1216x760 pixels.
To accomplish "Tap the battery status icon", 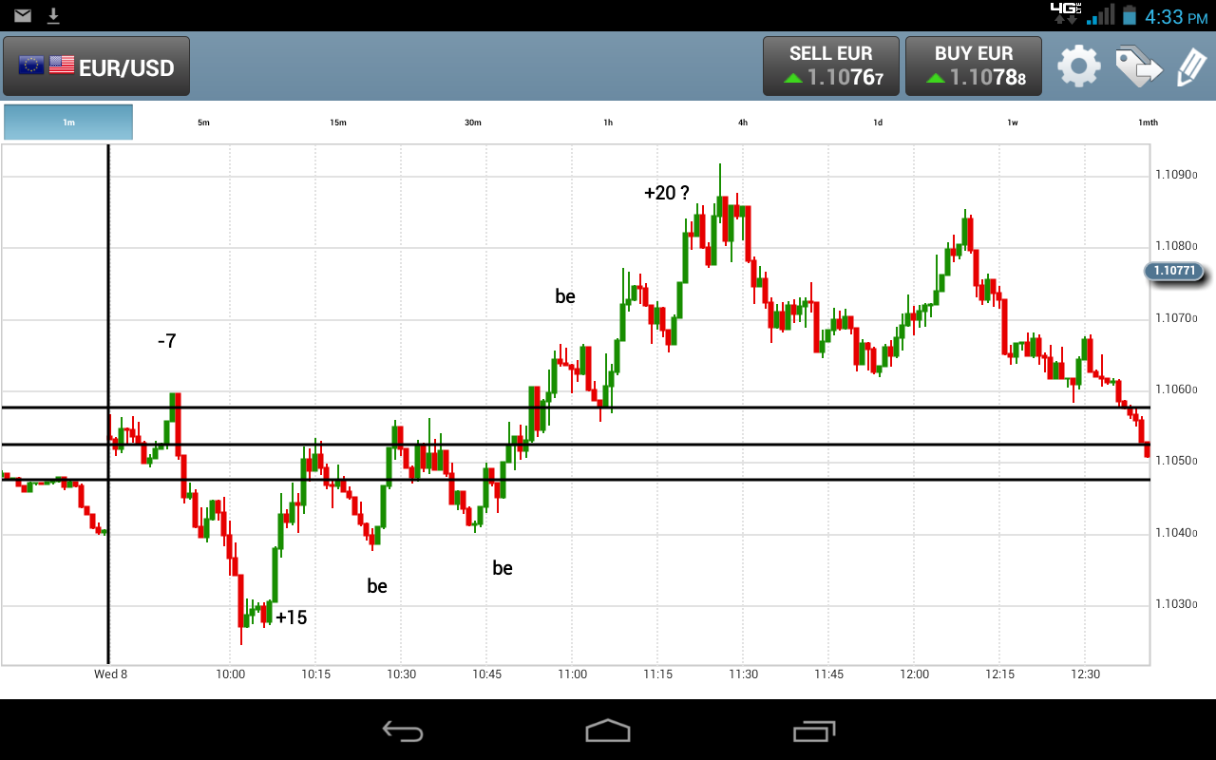I will point(1129,15).
